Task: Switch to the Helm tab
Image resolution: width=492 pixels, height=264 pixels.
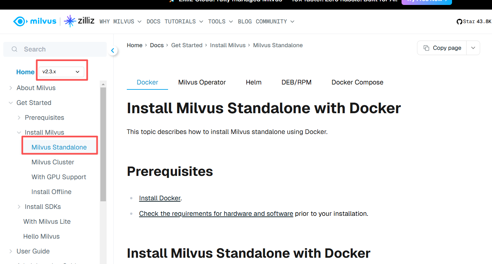Action: pos(254,82)
